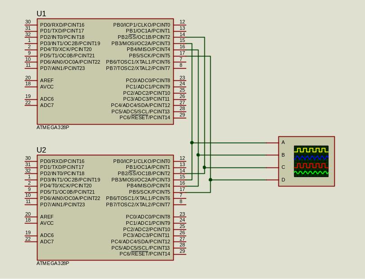This screenshot has height=279, width=365.
Task: Click U1 pin PD6/AIN0/OC0A/PCINT22
Action: (70, 62)
